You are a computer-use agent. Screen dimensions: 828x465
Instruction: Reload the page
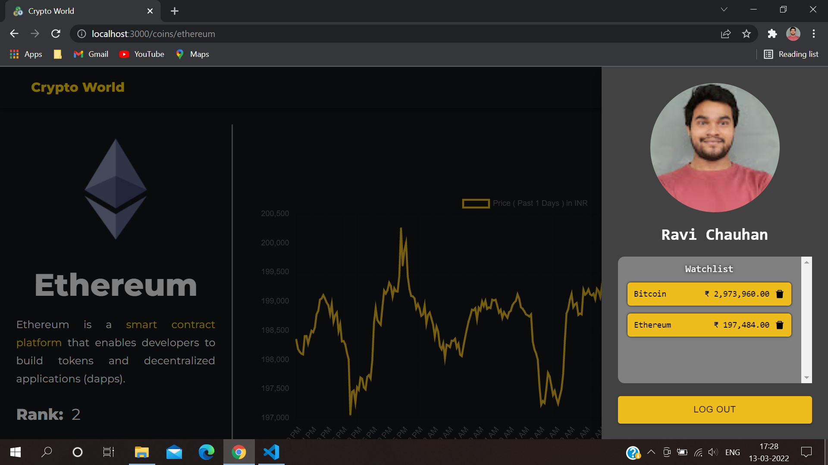(56, 34)
